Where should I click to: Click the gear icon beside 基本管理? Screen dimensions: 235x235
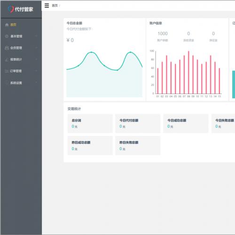pos(7,36)
